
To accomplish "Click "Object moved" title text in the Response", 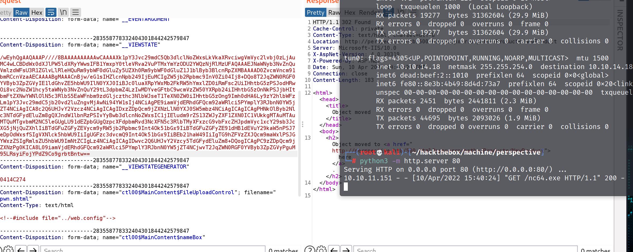I will [351, 112].
